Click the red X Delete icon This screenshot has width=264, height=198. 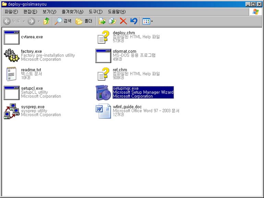coord(123,21)
